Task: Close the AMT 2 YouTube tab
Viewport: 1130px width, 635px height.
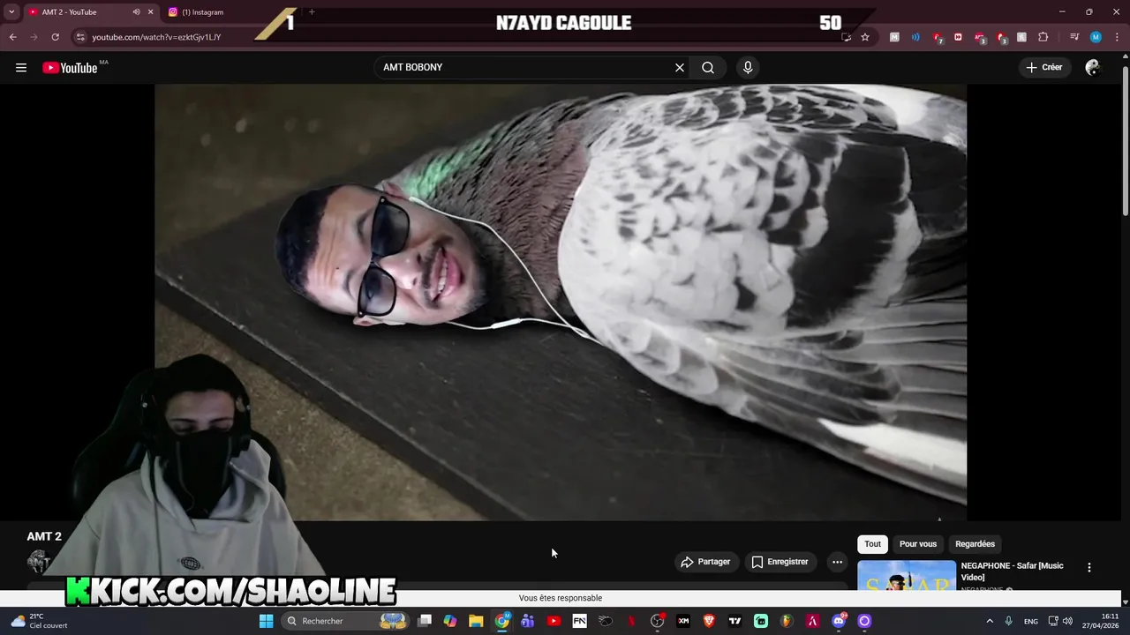Action: [150, 12]
